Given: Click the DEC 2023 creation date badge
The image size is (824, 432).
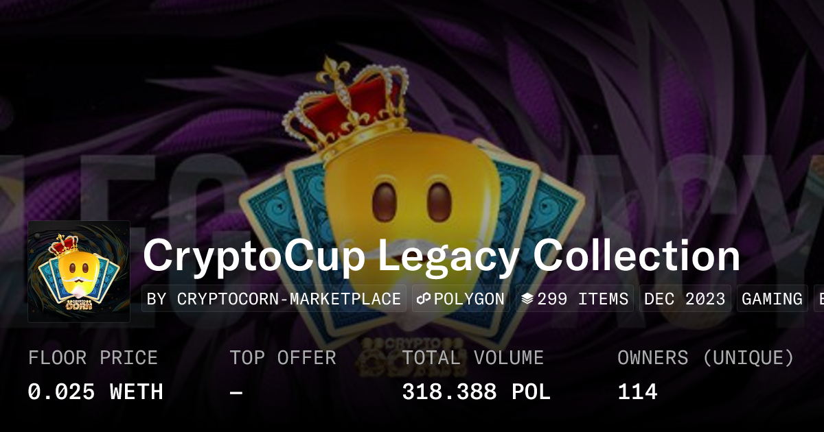Looking at the screenshot, I should (x=685, y=299).
